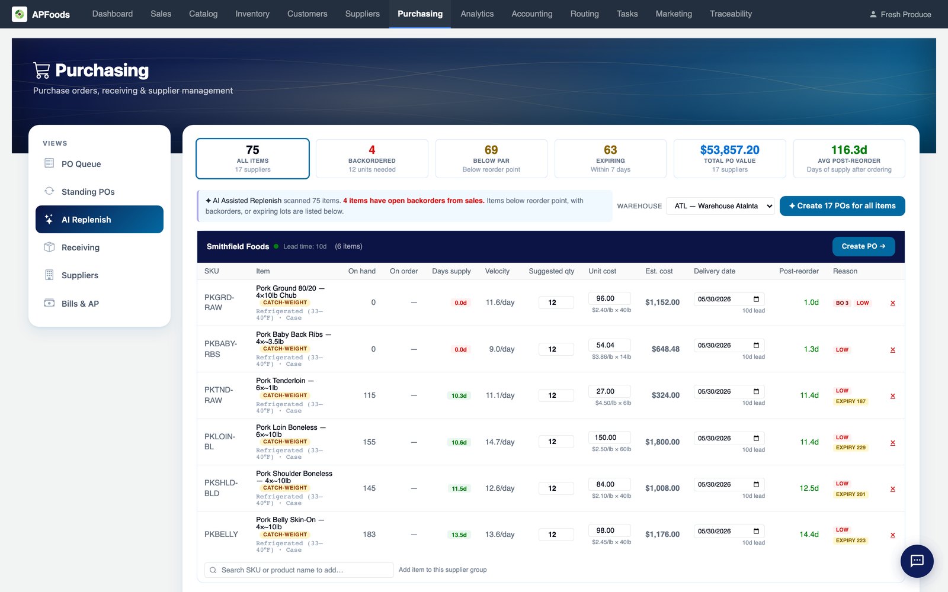Open the Analytics nav tab
This screenshot has height=592, width=948.
pyautogui.click(x=477, y=14)
